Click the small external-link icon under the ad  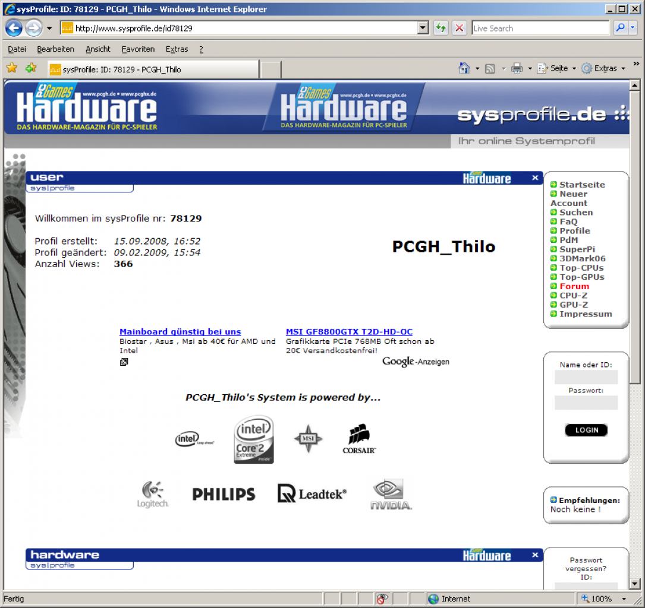coord(124,362)
